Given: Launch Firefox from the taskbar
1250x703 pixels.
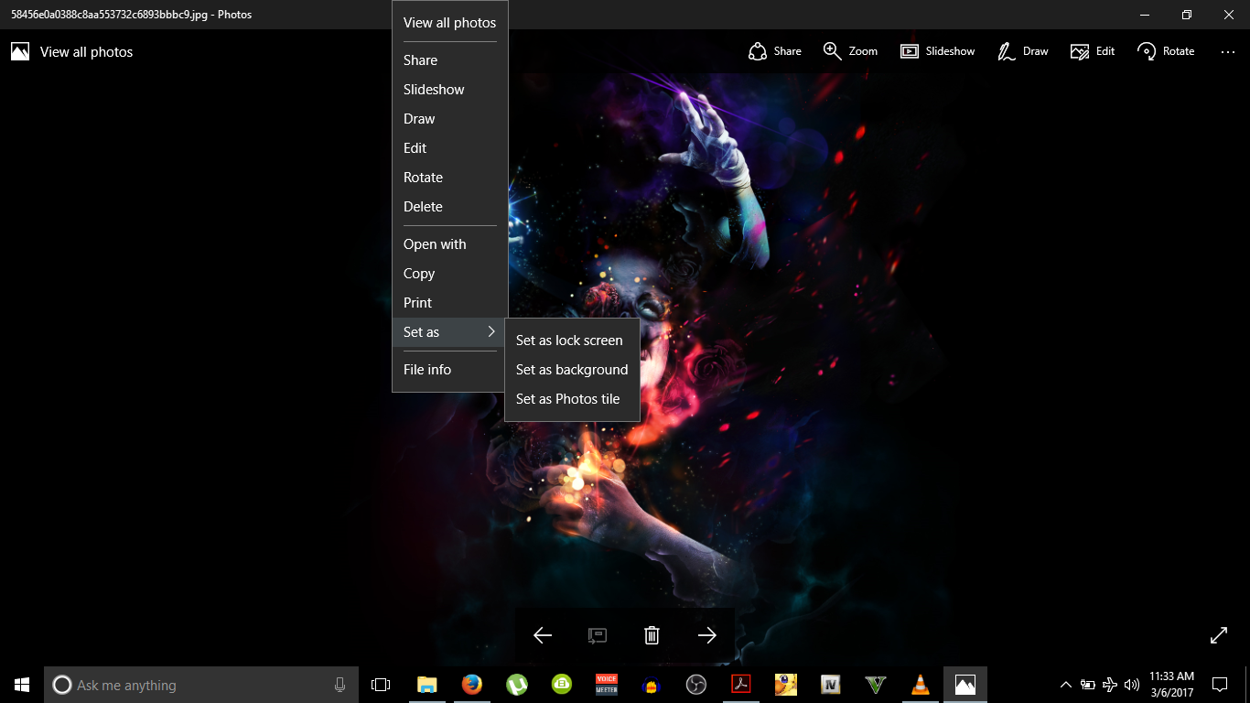Looking at the screenshot, I should 471,685.
